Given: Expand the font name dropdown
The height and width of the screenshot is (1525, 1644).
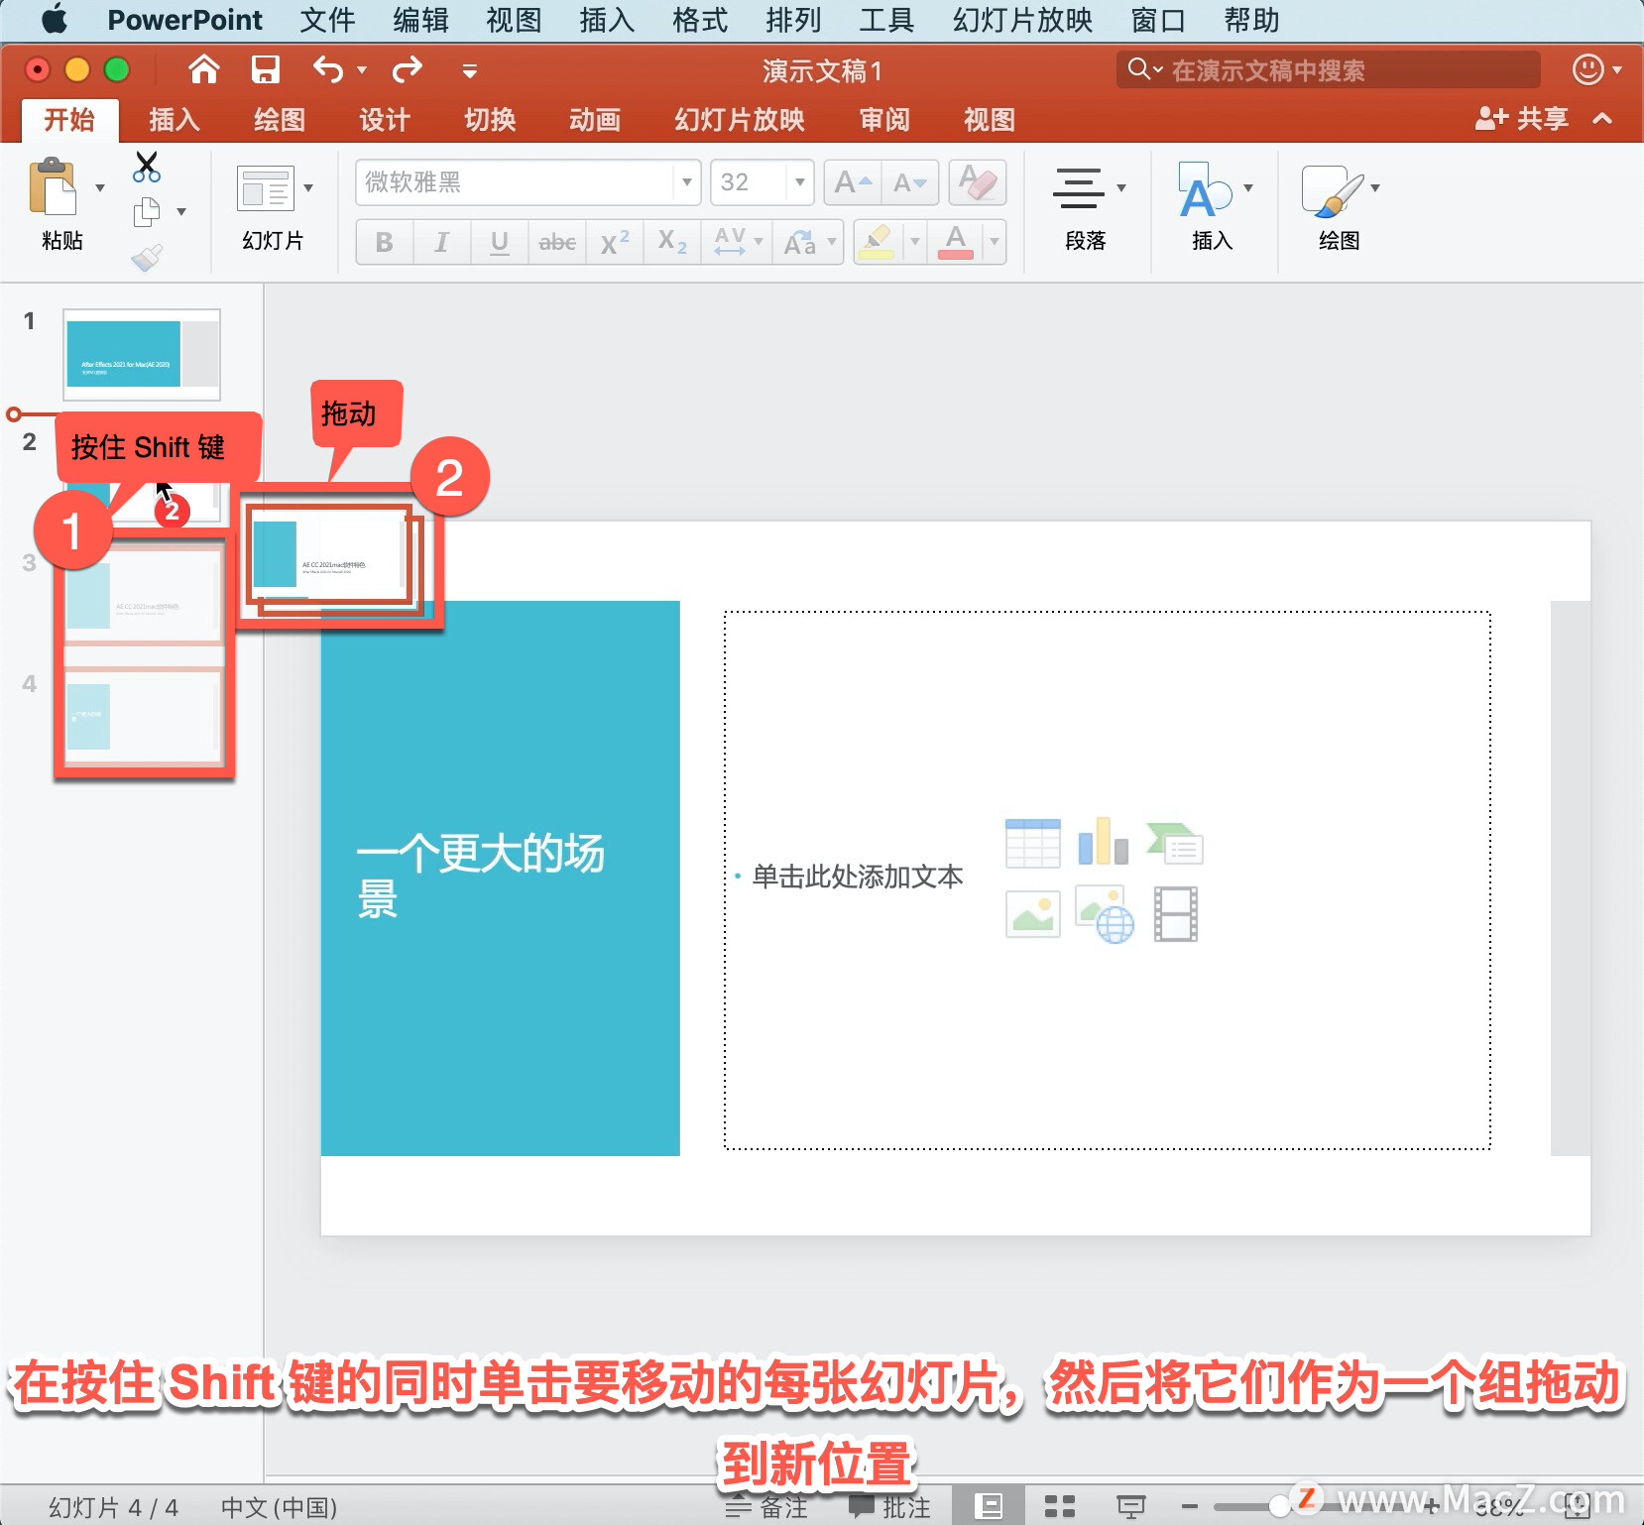Looking at the screenshot, I should 686,182.
